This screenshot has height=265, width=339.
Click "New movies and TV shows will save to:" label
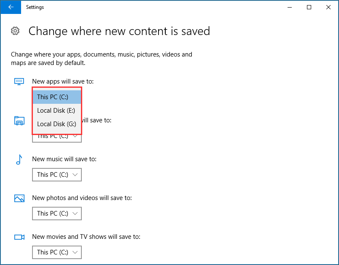pos(86,237)
